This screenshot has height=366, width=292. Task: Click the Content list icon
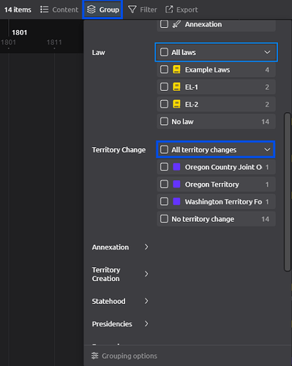tap(44, 10)
